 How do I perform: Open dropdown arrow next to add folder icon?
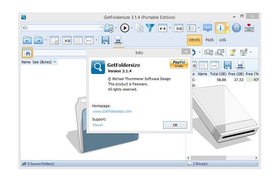point(116,28)
